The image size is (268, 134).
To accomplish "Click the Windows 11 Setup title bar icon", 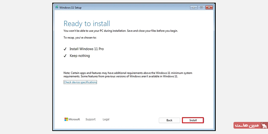I will [57, 7].
